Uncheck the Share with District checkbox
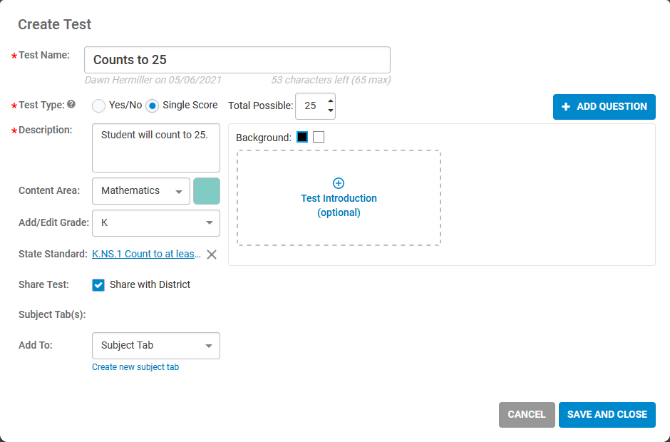This screenshot has width=670, height=442. (98, 285)
